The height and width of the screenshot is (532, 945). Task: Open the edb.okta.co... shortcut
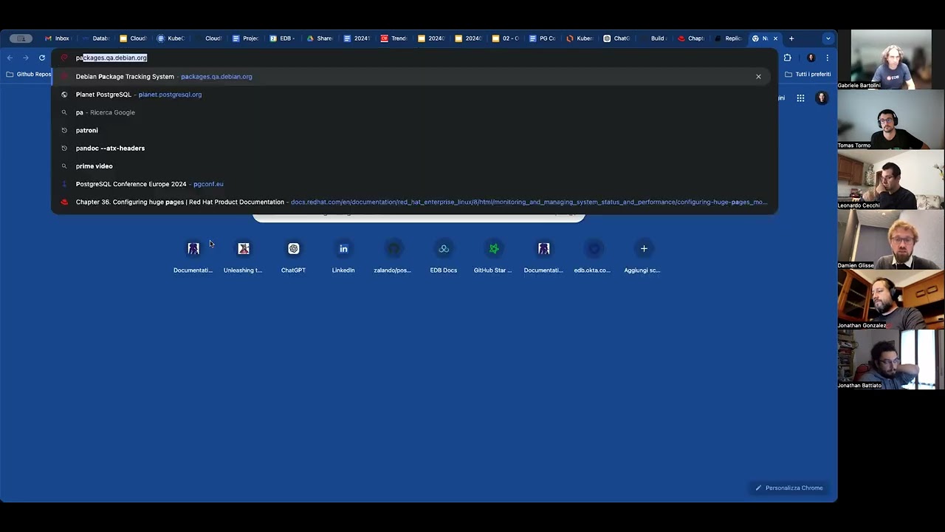[594, 256]
